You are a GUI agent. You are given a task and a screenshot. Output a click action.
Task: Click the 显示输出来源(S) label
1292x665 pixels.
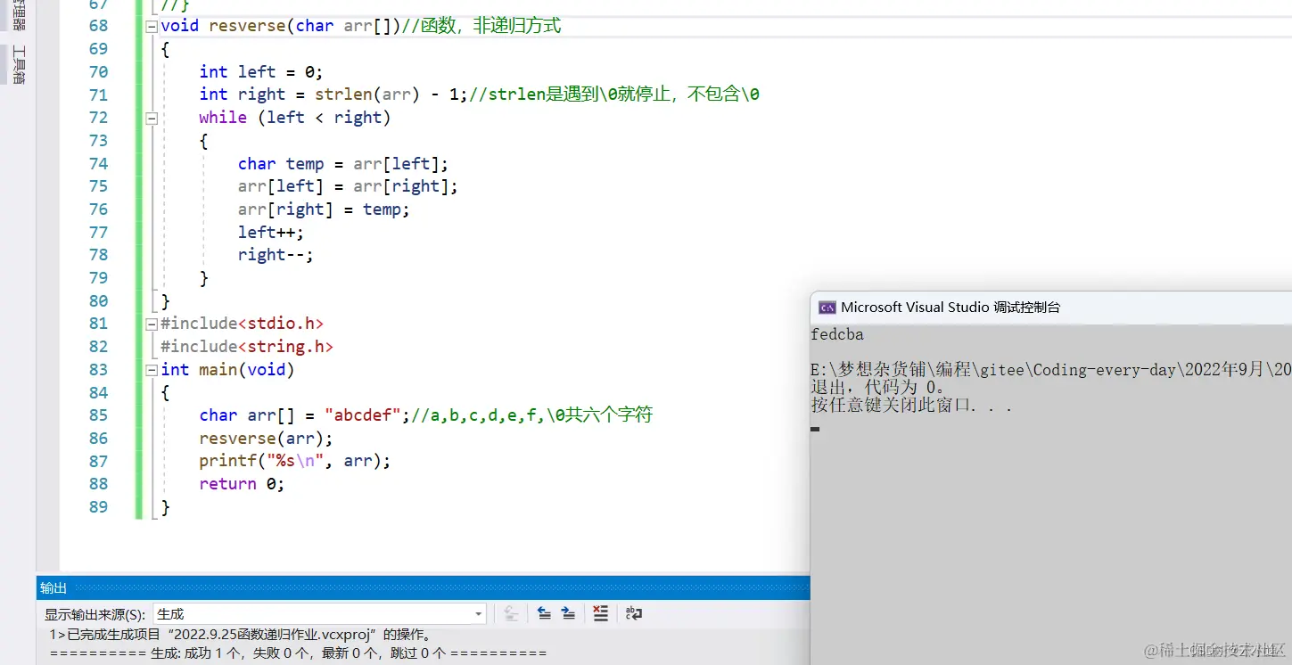click(95, 614)
